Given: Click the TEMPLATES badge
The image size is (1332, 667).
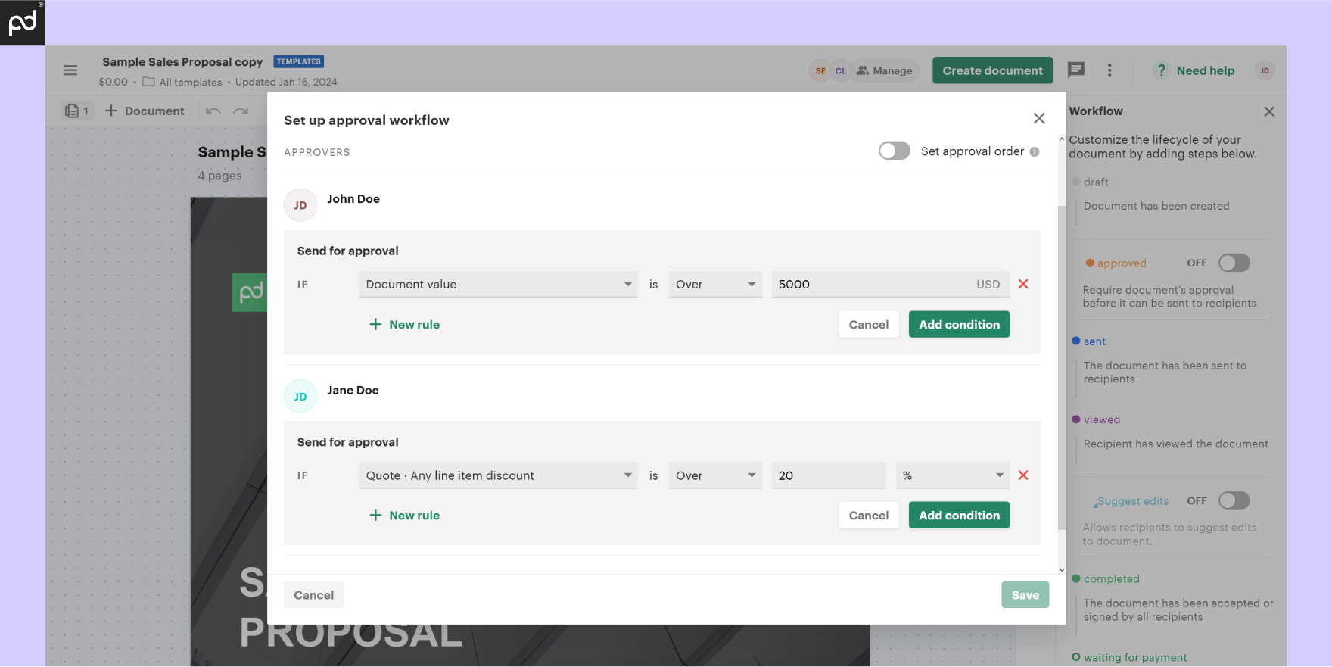Looking at the screenshot, I should tap(298, 61).
